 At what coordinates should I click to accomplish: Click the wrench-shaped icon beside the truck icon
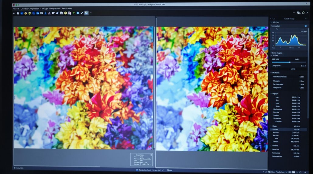click(x=57, y=13)
